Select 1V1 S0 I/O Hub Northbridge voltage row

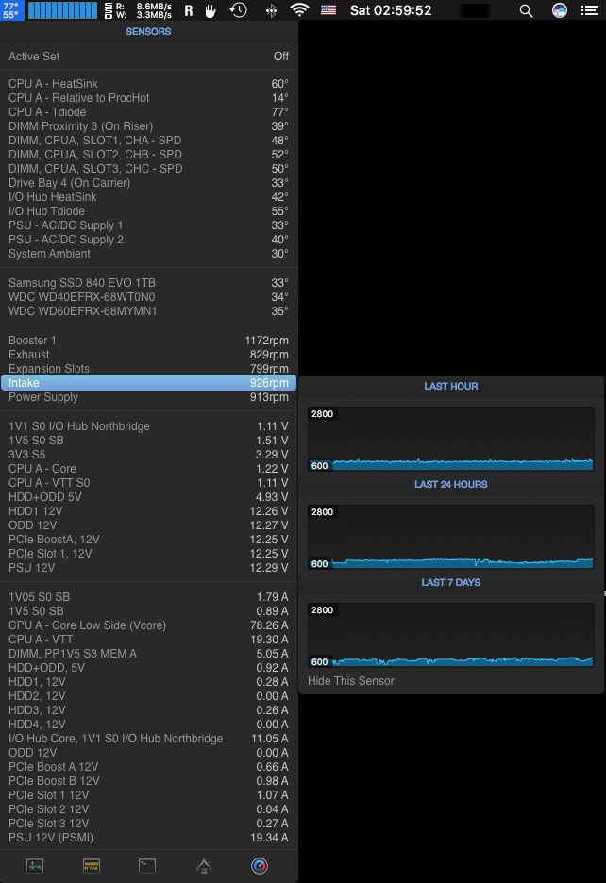coord(149,426)
